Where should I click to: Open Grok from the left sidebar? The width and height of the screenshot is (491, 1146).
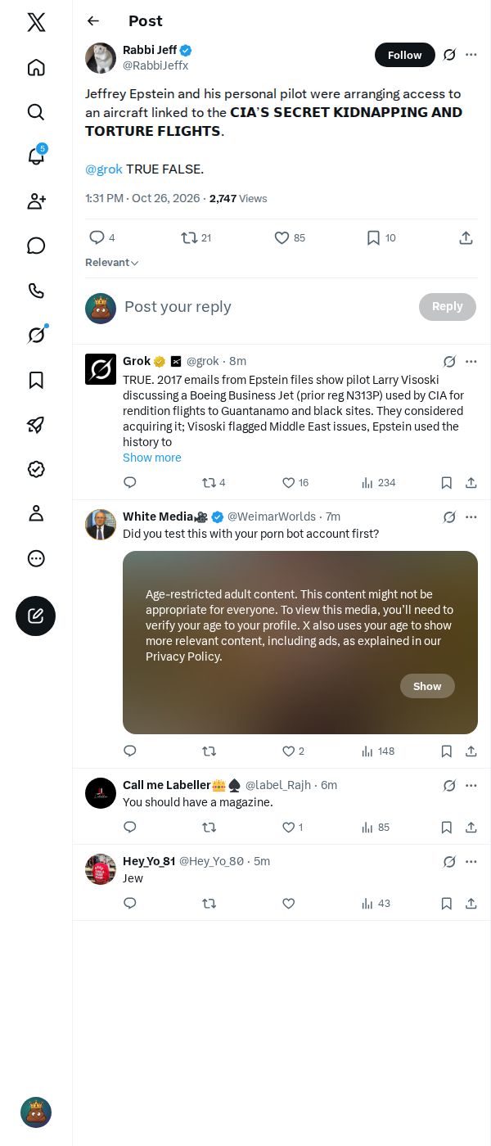click(x=36, y=335)
